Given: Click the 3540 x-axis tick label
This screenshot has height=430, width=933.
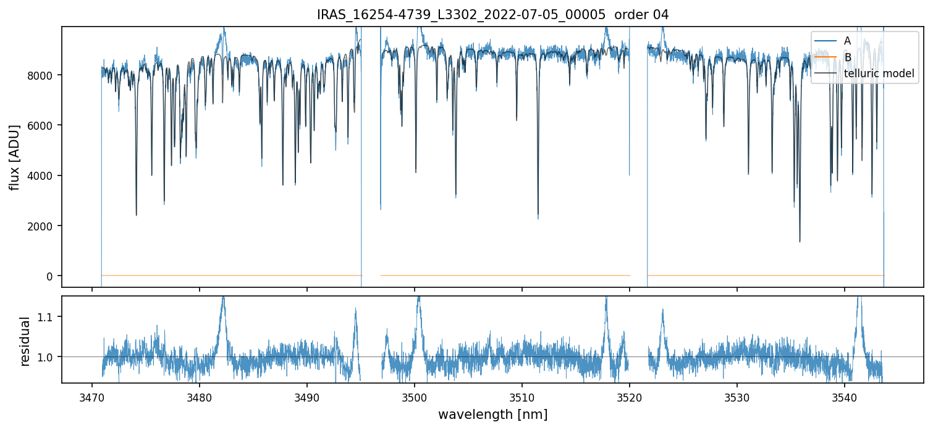Looking at the screenshot, I should click(x=845, y=396).
